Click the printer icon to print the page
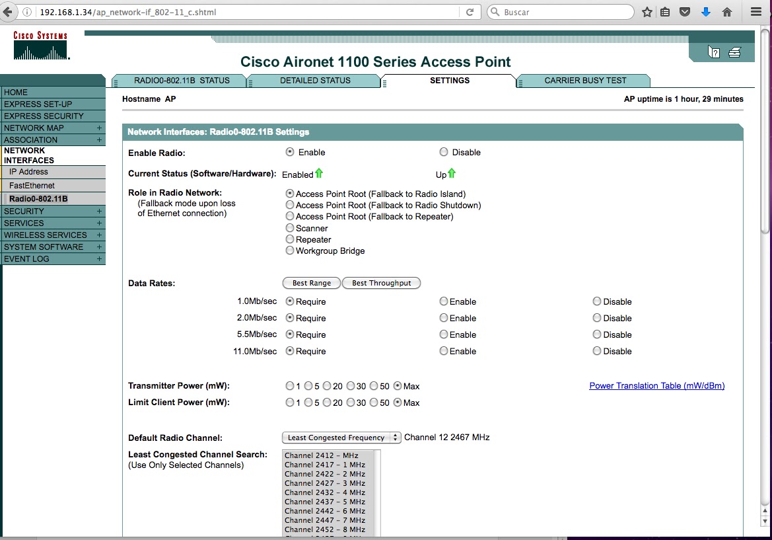The width and height of the screenshot is (772, 540). pos(733,52)
